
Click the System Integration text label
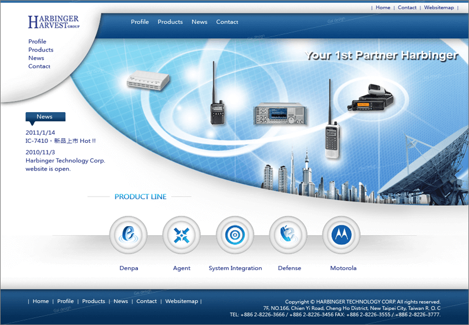click(x=236, y=268)
